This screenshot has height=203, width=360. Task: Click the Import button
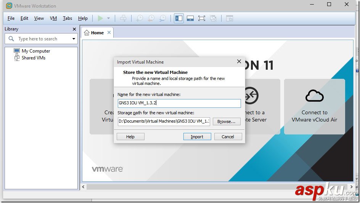(x=197, y=137)
